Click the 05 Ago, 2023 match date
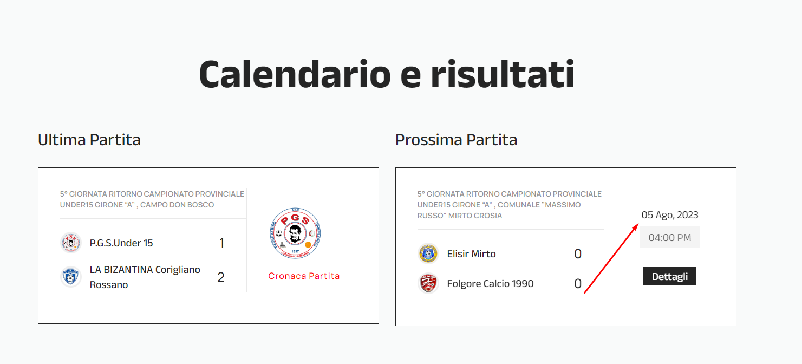Screen dimensions: 802x364 (670, 215)
